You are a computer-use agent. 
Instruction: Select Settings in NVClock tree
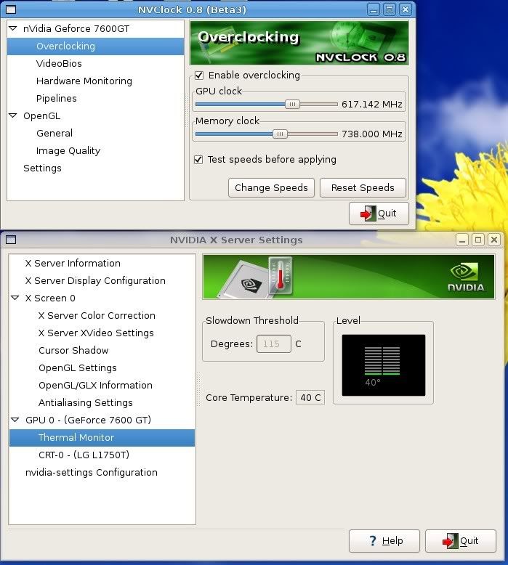coord(42,168)
